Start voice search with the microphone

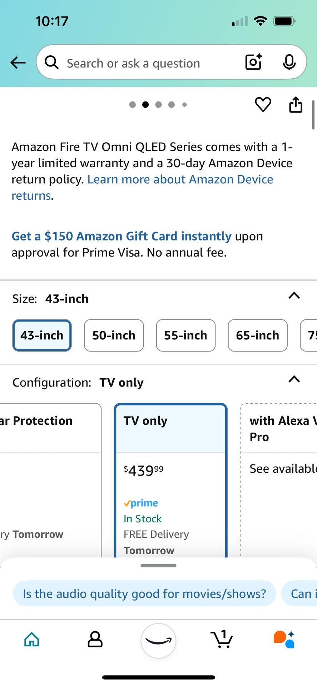tap(289, 62)
